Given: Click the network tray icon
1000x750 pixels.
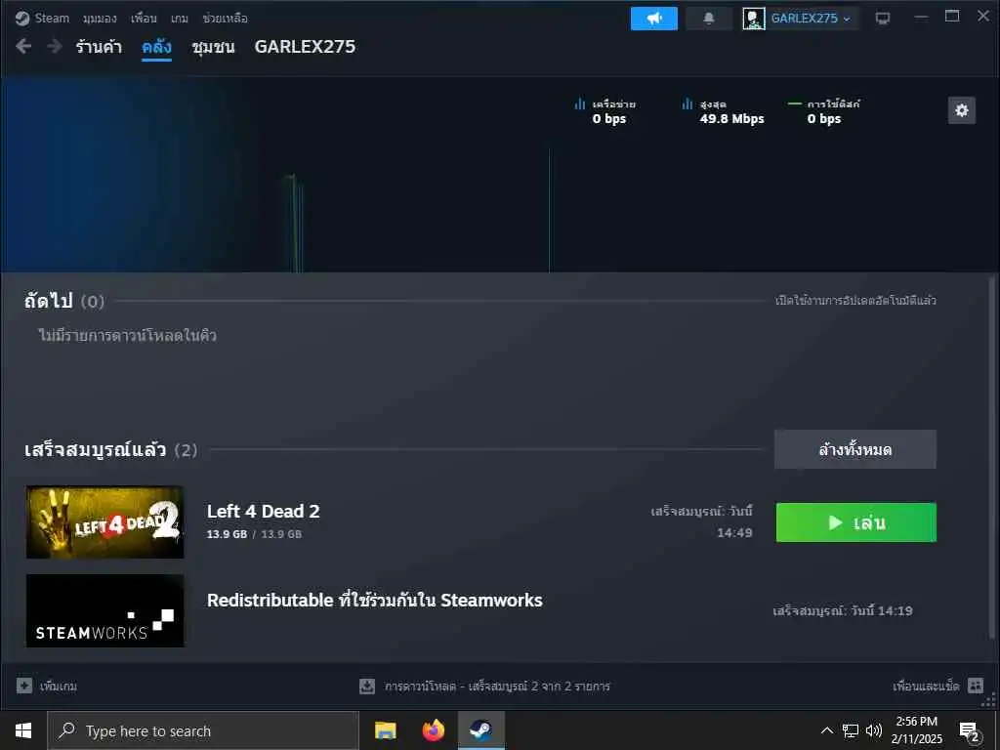Looking at the screenshot, I should [x=851, y=730].
